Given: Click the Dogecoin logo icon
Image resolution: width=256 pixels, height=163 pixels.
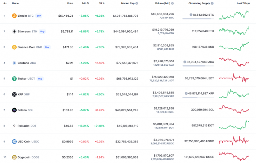Looking at the screenshot, I should coord(14,157).
